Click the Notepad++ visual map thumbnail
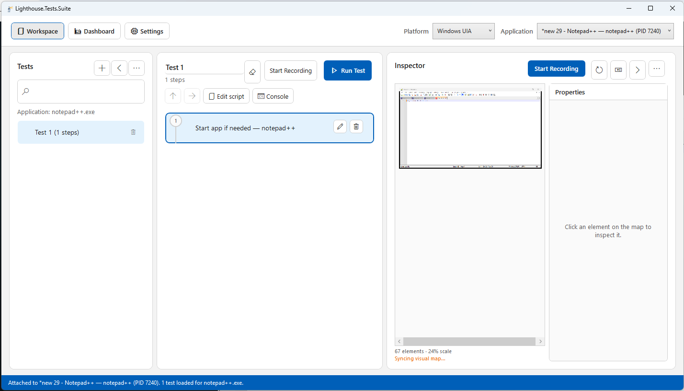684x391 pixels. click(x=470, y=127)
